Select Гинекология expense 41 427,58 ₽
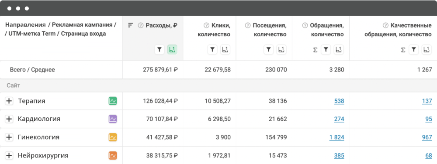Viewport: 437px width, 164px height. 162,137
